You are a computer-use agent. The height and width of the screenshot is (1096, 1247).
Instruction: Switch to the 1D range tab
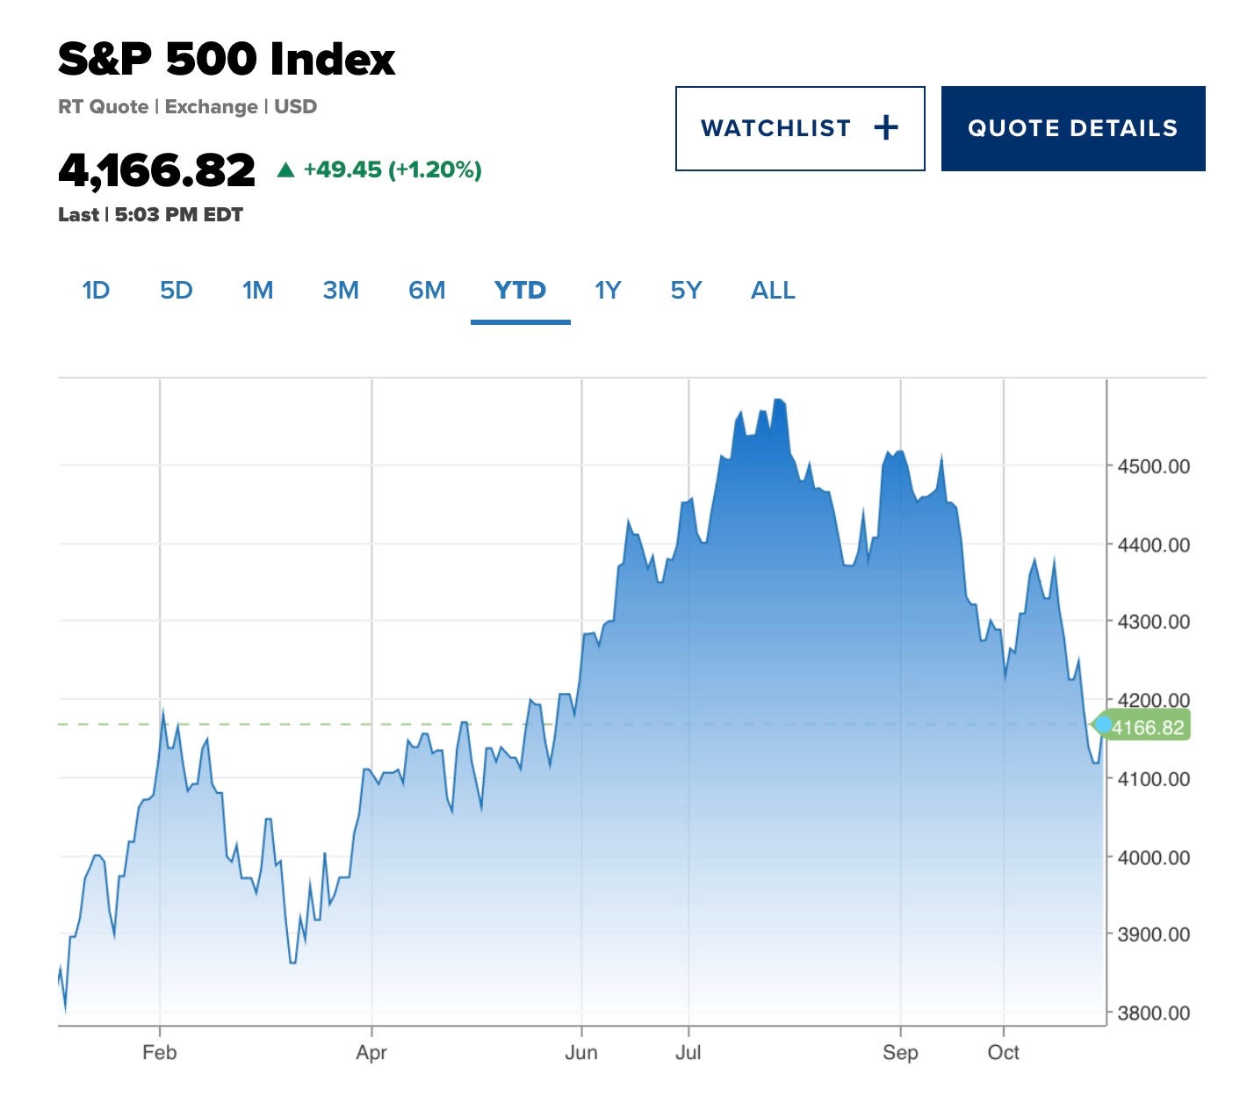tap(96, 291)
